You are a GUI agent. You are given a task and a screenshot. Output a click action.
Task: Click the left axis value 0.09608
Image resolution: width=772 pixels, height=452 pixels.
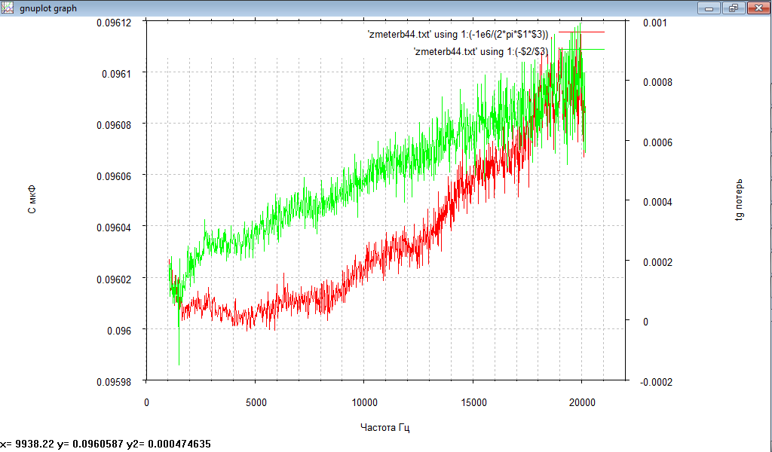pyautogui.click(x=114, y=125)
